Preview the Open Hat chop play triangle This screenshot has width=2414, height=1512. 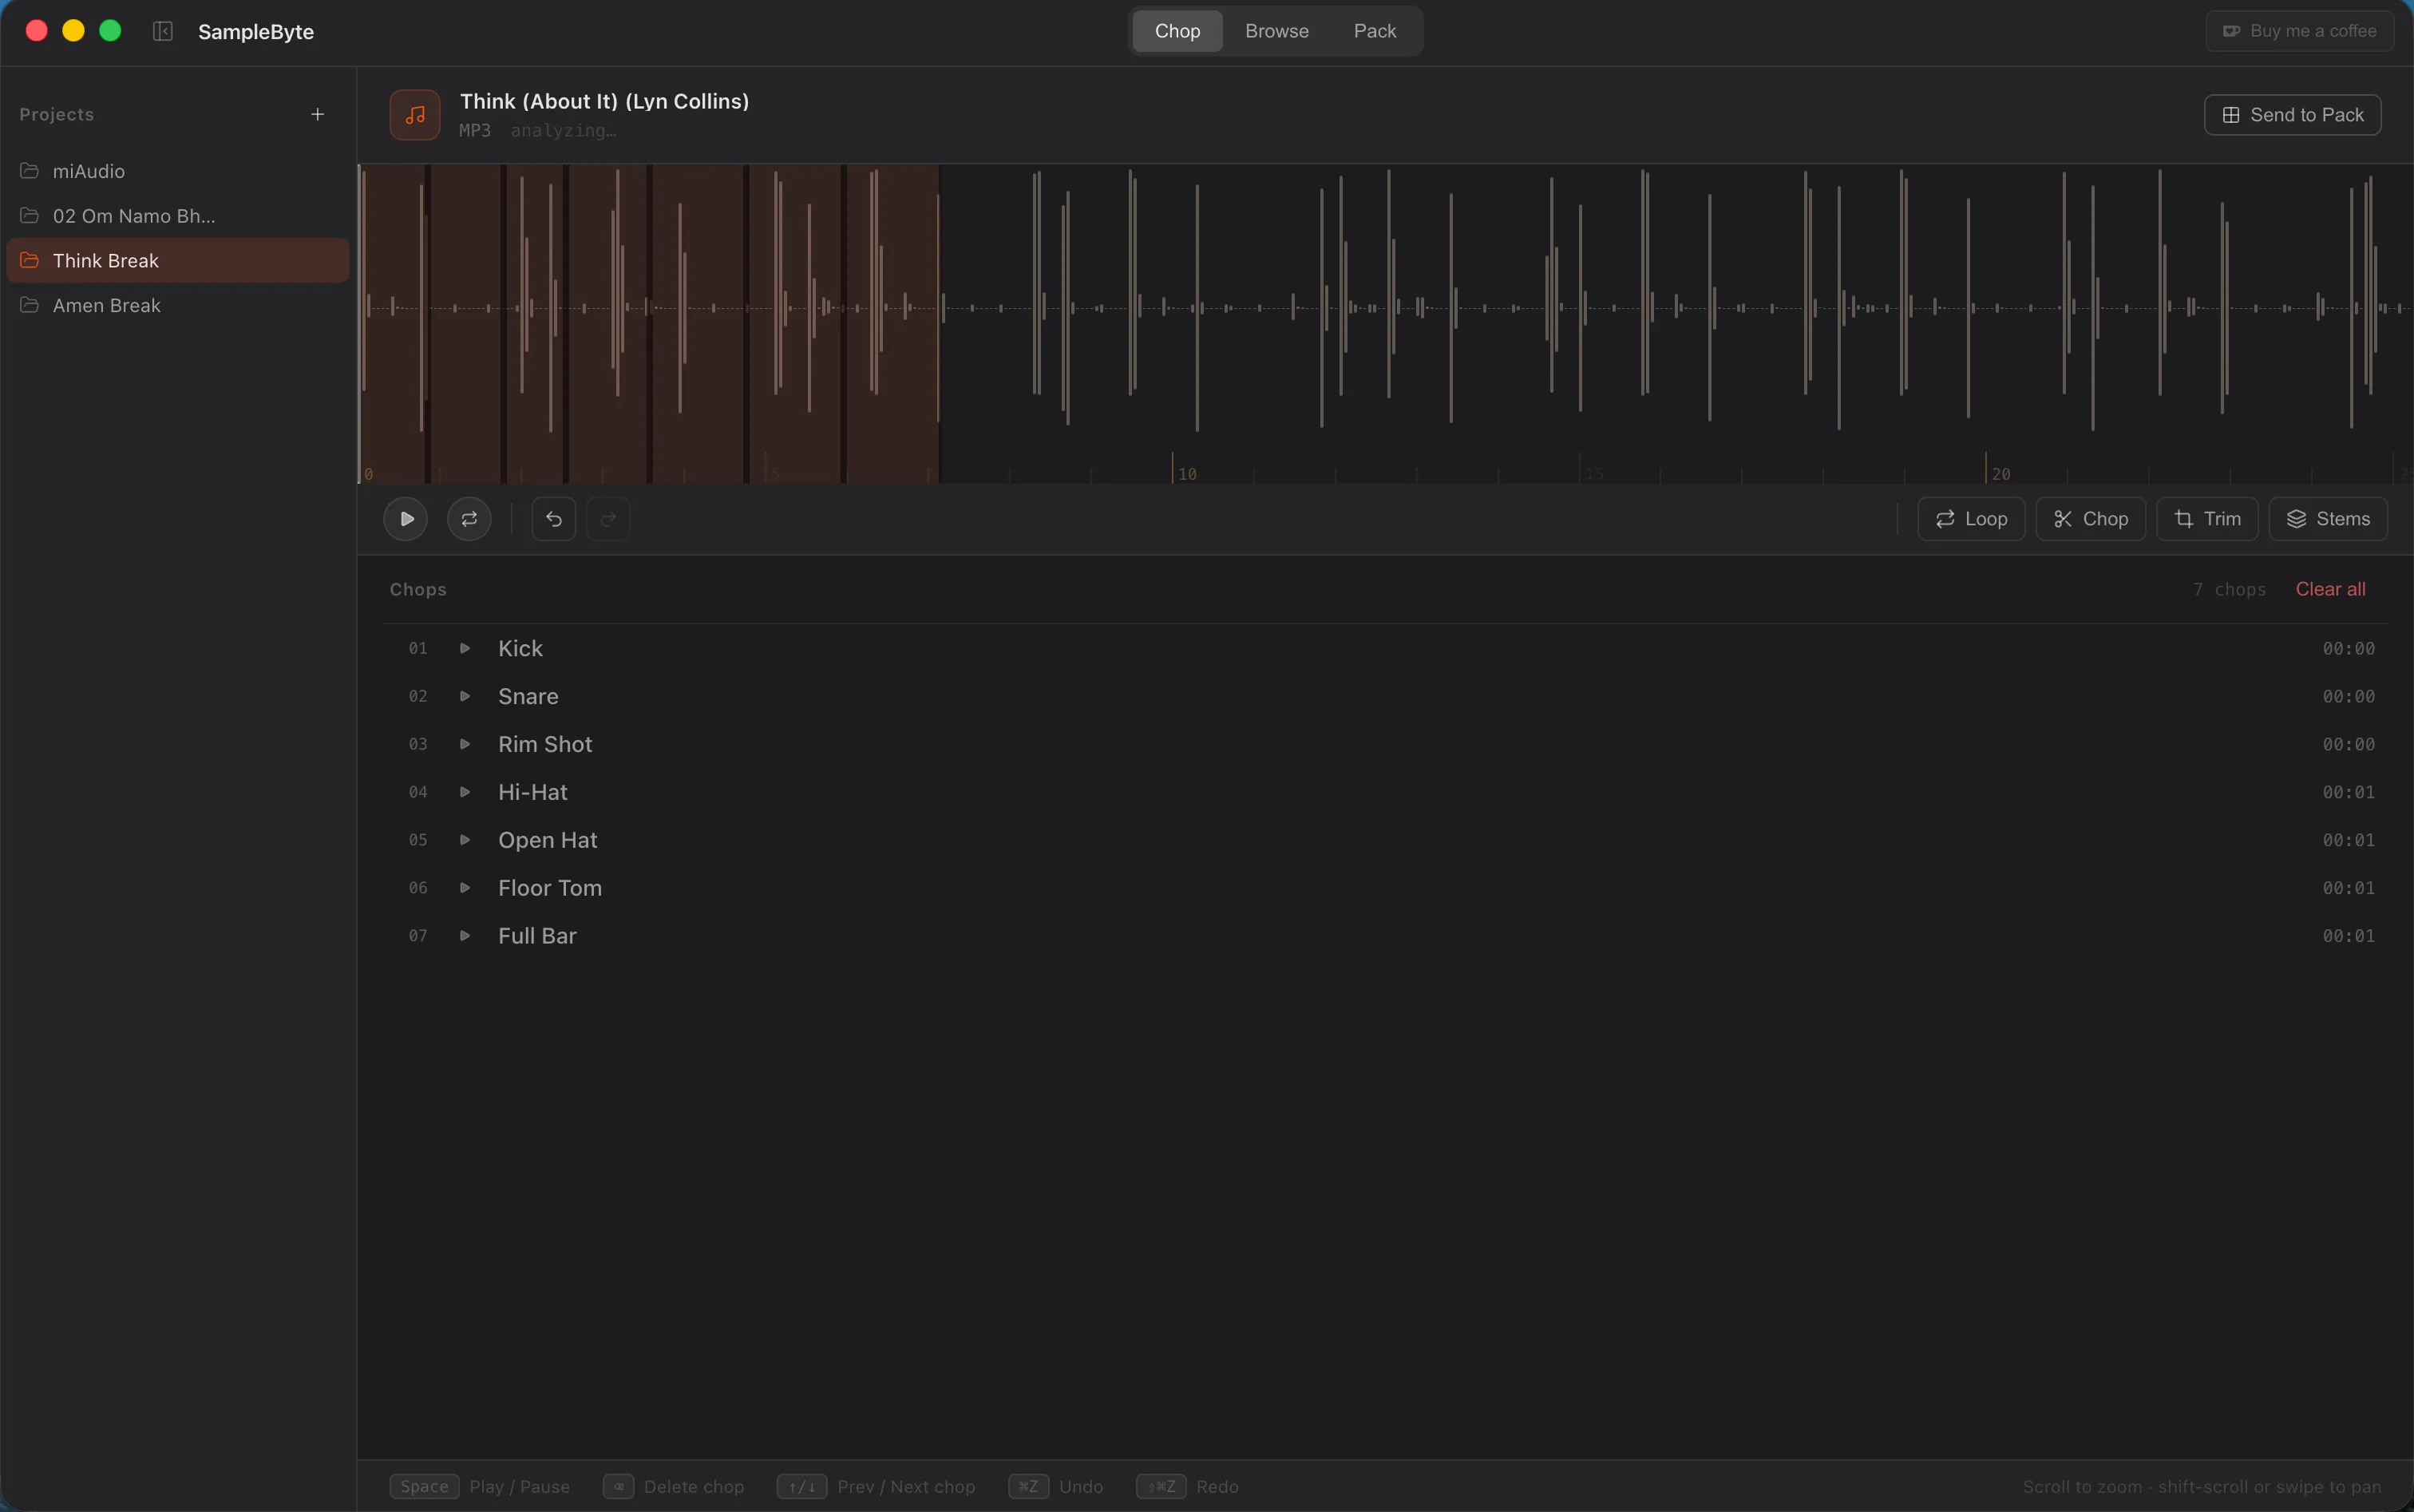(465, 840)
